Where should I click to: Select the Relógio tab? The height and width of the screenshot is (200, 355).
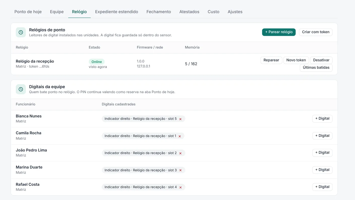click(79, 12)
